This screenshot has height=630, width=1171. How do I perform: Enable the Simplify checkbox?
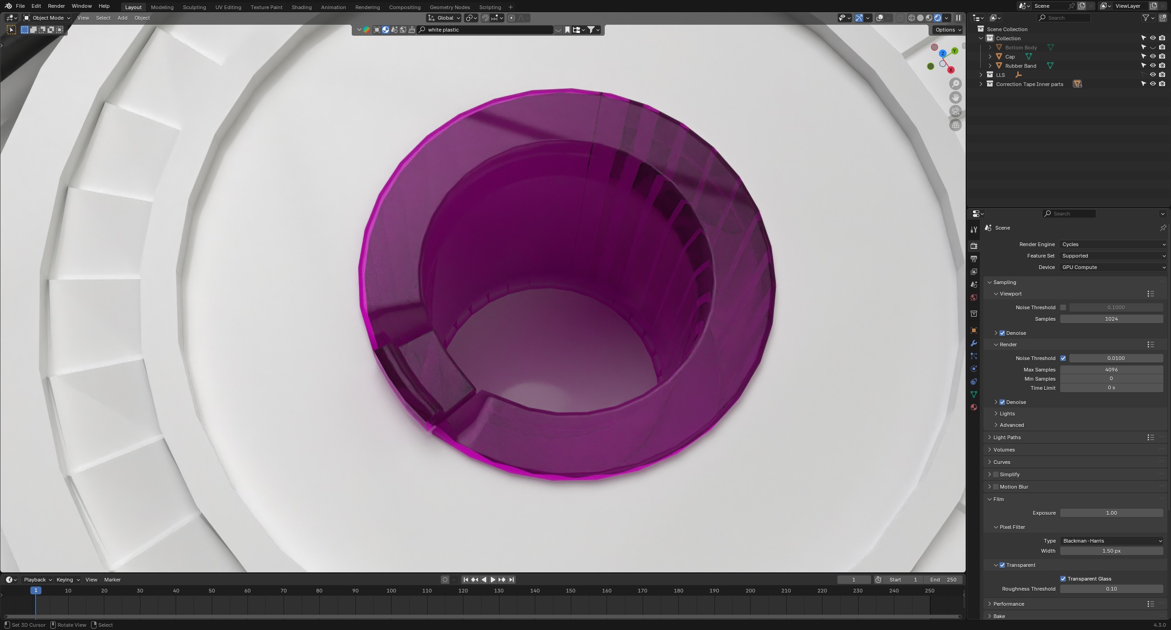996,474
